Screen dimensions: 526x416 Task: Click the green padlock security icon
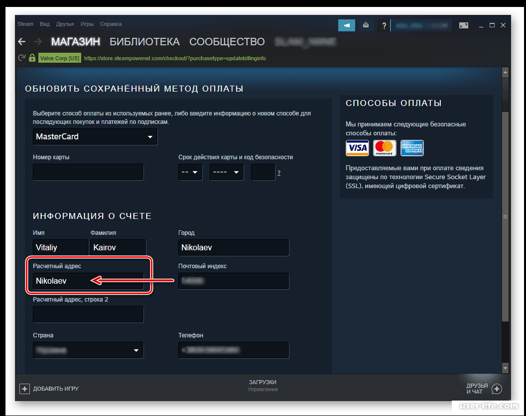coord(32,58)
